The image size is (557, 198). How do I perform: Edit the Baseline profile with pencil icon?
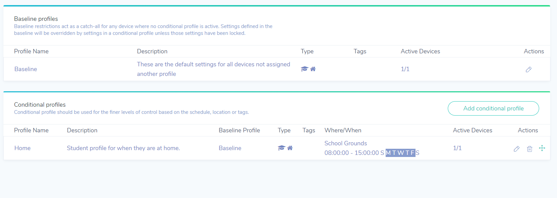pos(528,69)
